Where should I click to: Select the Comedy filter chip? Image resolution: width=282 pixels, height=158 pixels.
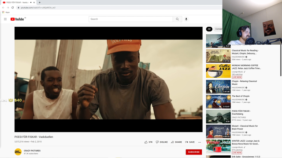219,29
